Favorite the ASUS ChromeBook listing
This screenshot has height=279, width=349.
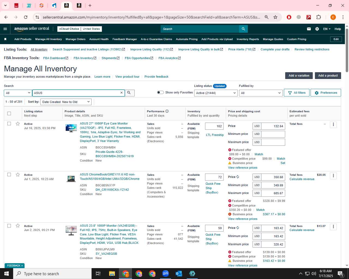[x=18, y=175]
